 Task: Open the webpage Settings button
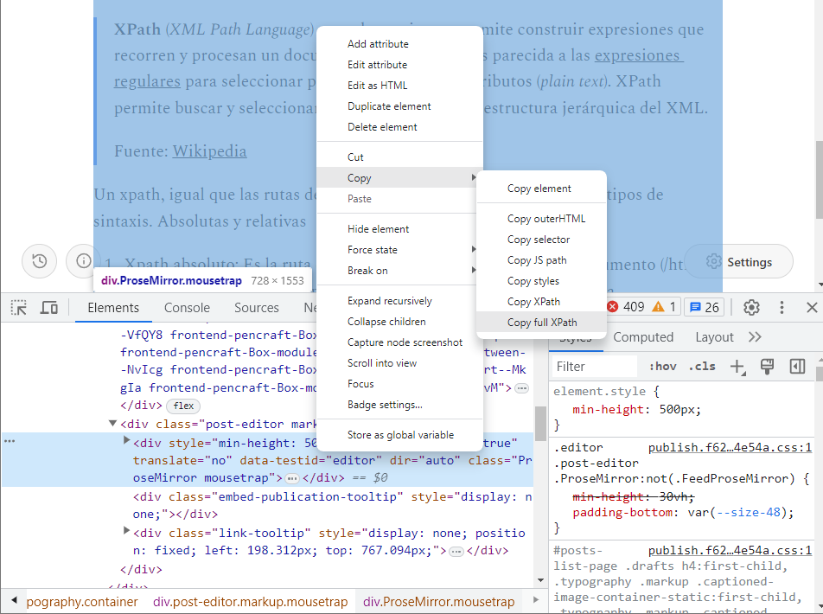click(738, 261)
